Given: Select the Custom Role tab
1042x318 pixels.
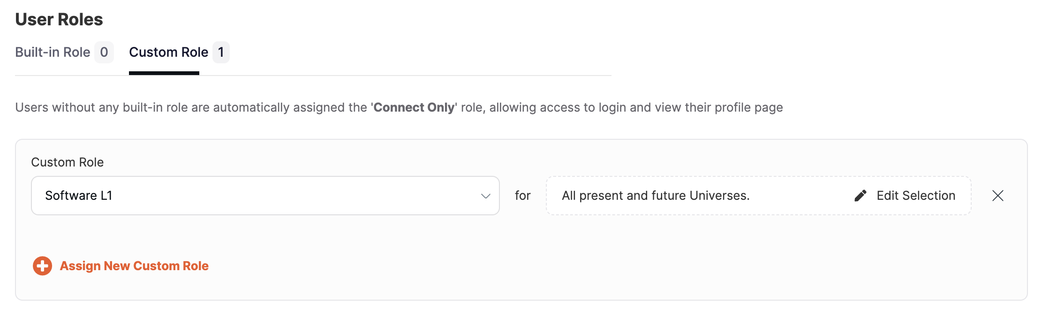Looking at the screenshot, I should 168,52.
